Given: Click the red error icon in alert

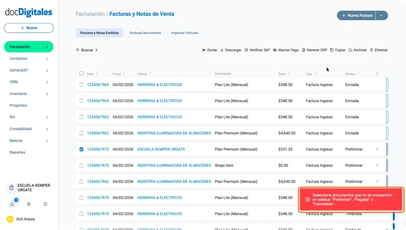Looking at the screenshot, I should point(307,200).
